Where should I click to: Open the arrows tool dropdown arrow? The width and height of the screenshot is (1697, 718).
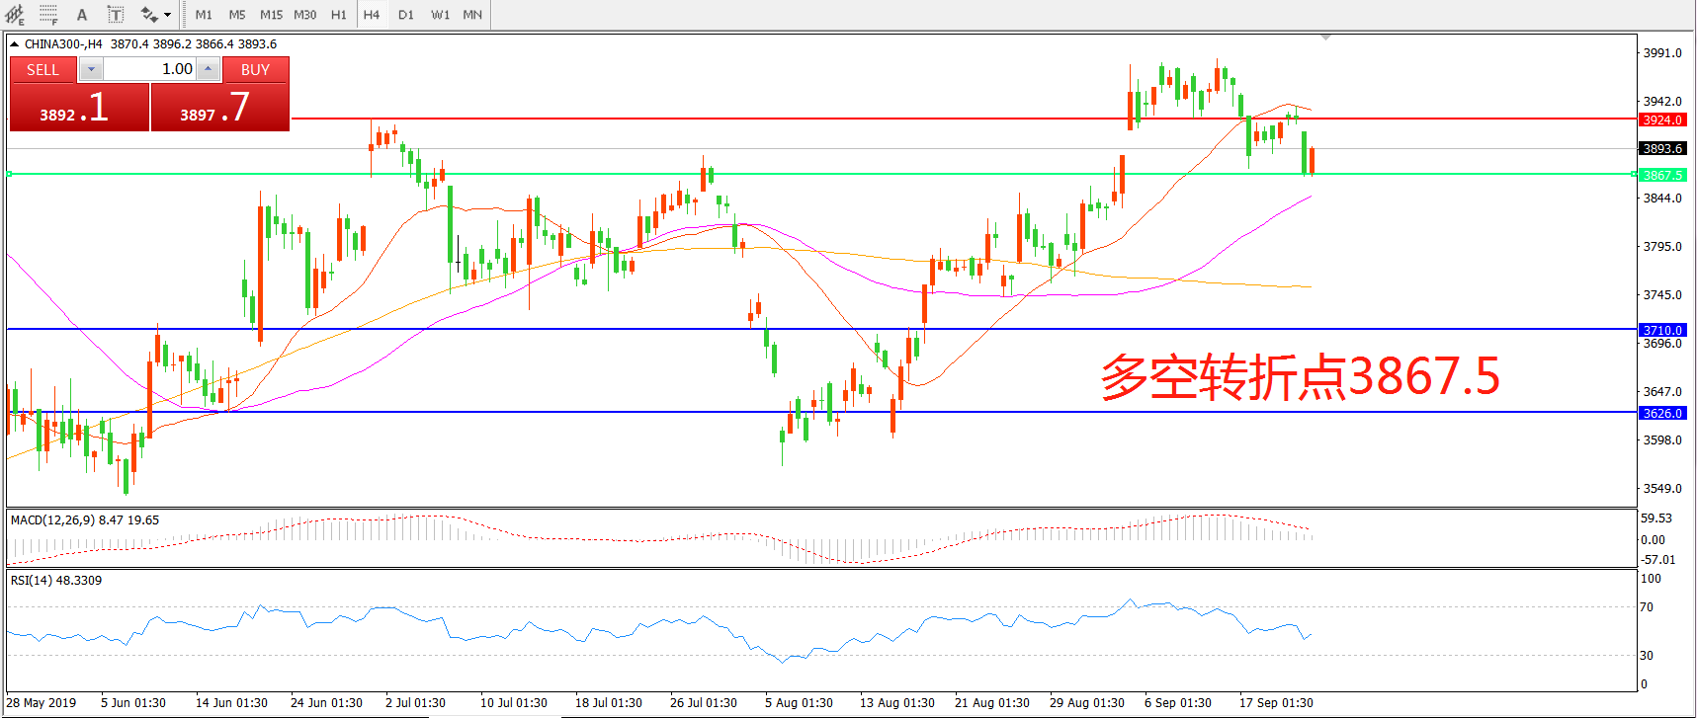[x=167, y=15]
